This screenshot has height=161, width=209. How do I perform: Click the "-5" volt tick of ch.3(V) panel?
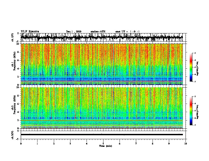pyautogui.click(x=18, y=139)
